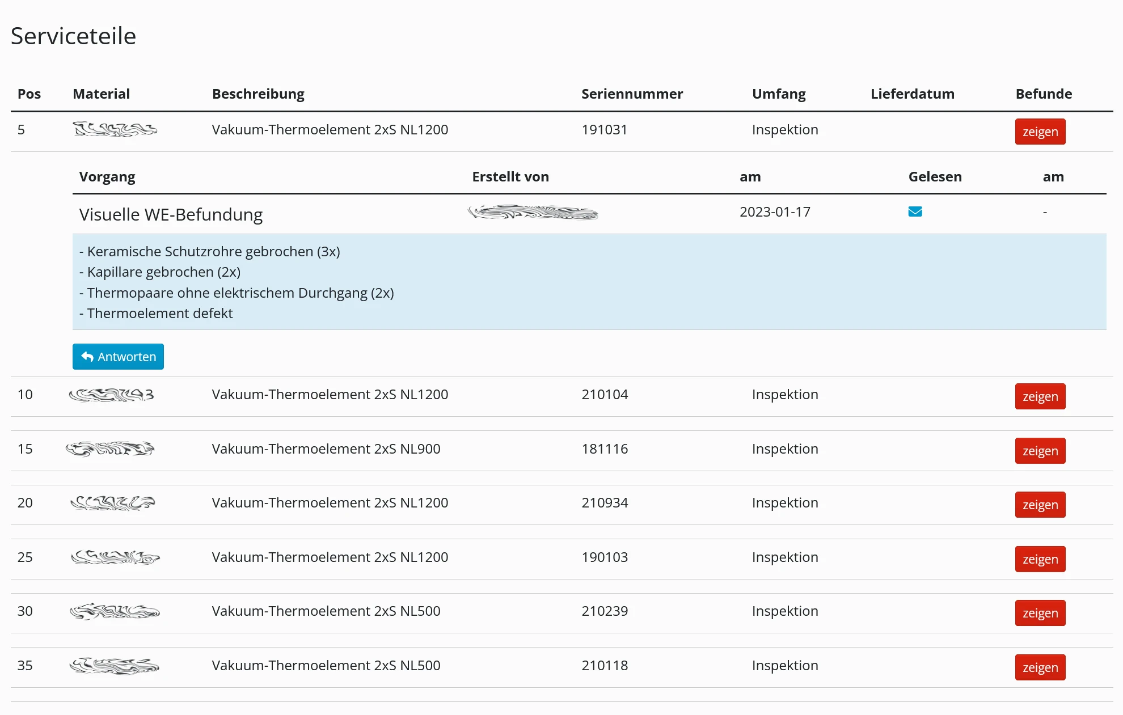Click the Vorgang sub-table header
Screen dimensions: 1123x715
107,177
